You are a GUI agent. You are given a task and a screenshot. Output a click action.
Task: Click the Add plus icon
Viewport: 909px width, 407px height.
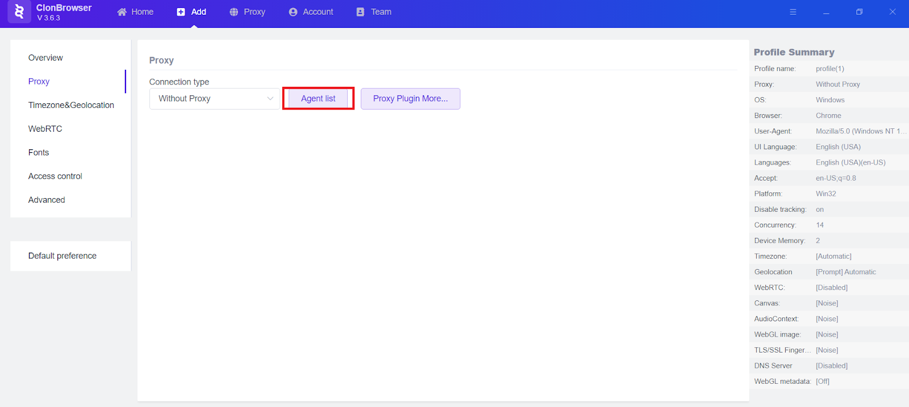coord(181,12)
